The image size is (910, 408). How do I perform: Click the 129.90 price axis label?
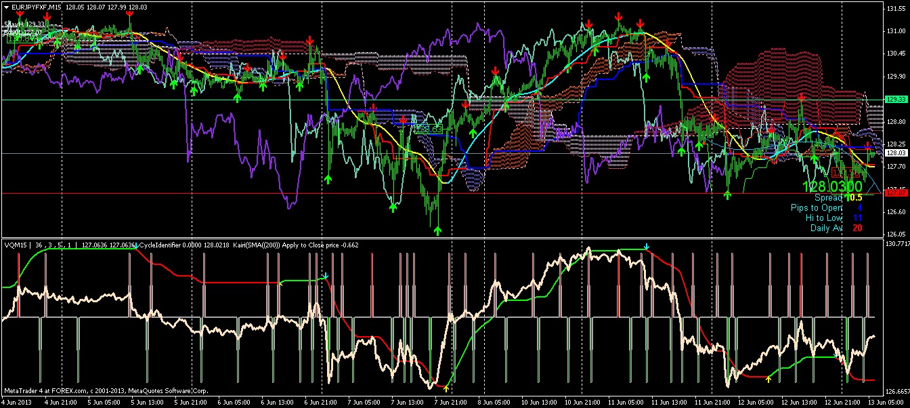[896, 76]
